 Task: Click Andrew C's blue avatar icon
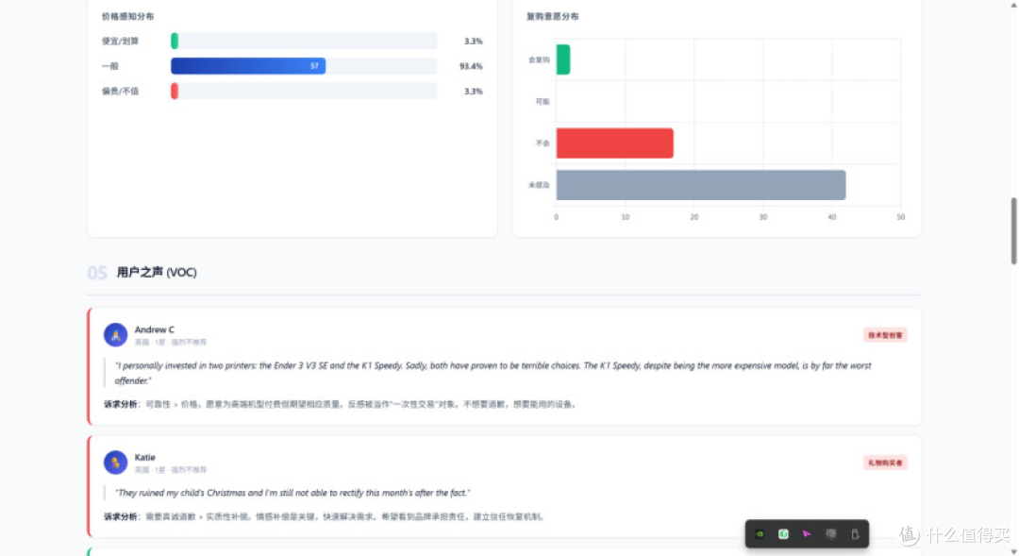point(116,335)
